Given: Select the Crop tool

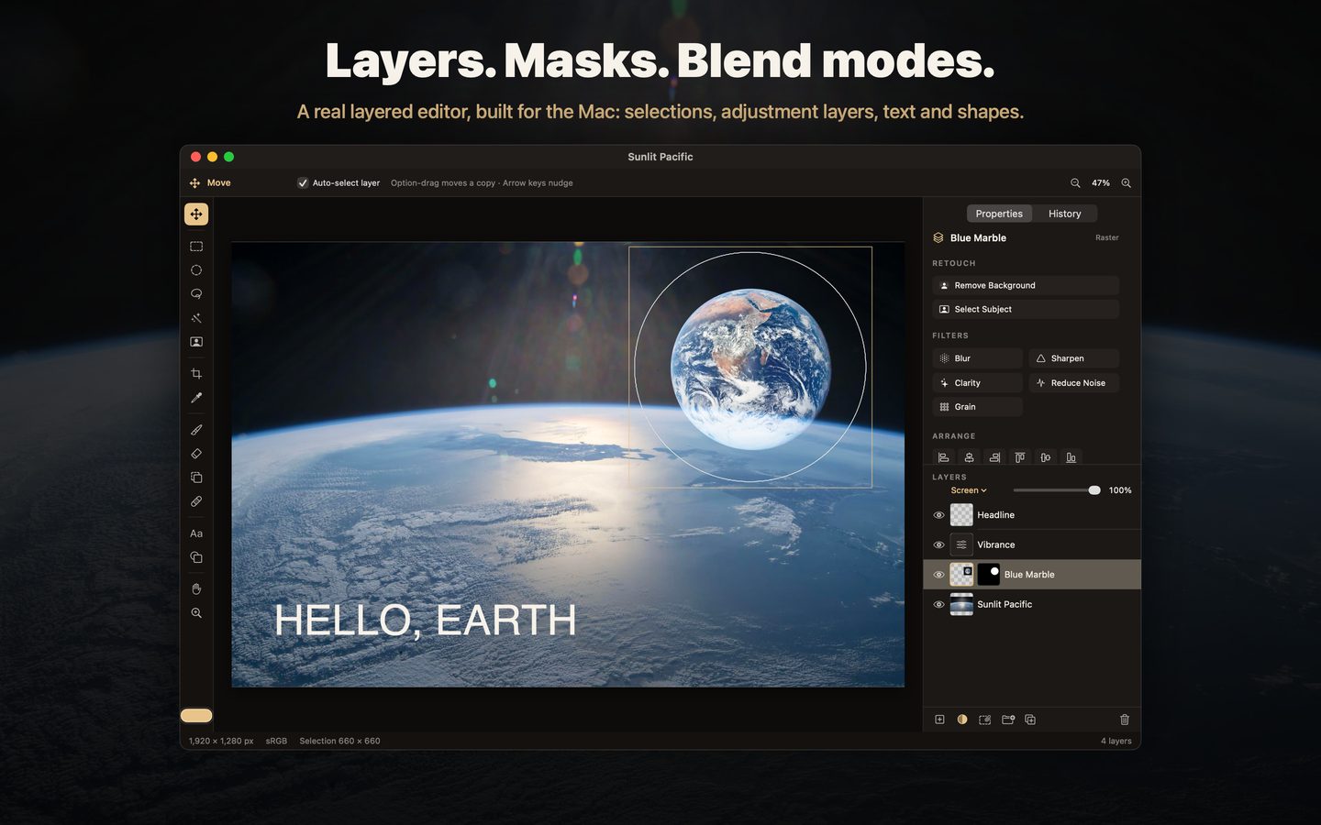Looking at the screenshot, I should tap(196, 374).
